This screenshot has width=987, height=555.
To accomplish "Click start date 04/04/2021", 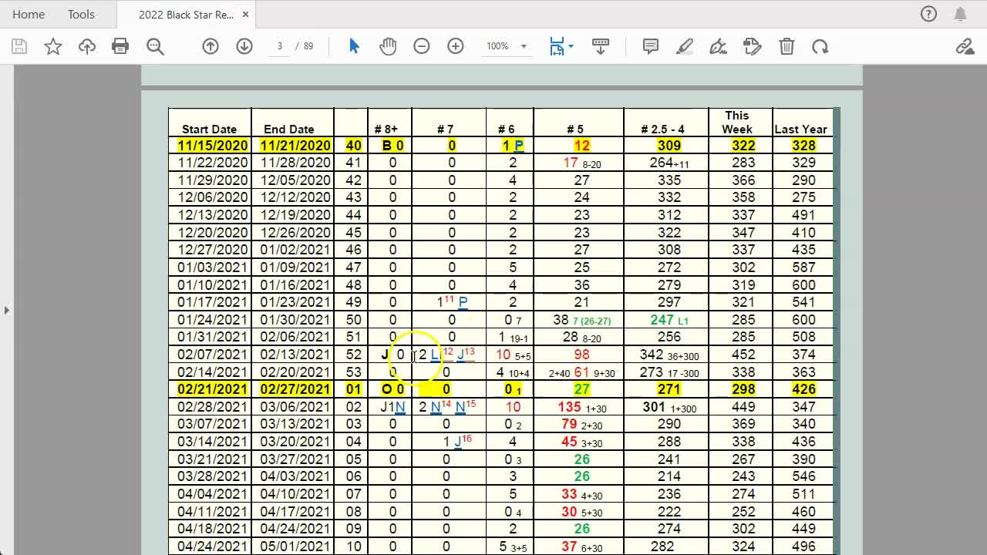I will click(213, 494).
